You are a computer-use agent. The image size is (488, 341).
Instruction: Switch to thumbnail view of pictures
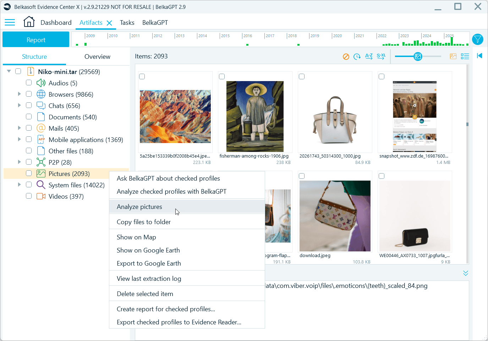[x=453, y=56]
